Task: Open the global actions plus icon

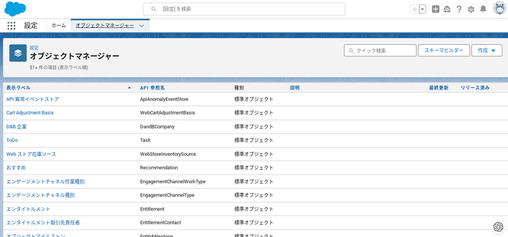Action: click(x=436, y=10)
